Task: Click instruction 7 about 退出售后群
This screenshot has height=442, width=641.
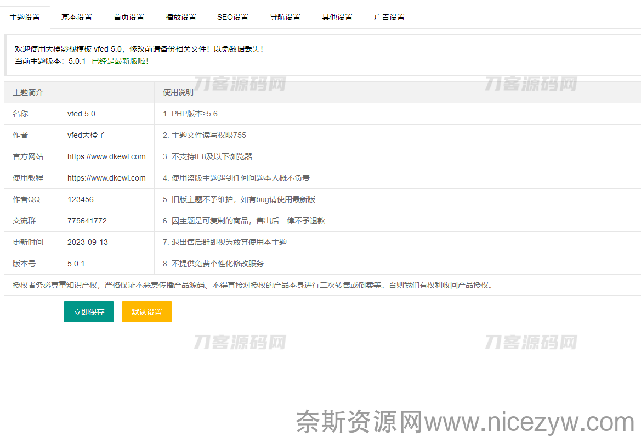Action: [225, 242]
